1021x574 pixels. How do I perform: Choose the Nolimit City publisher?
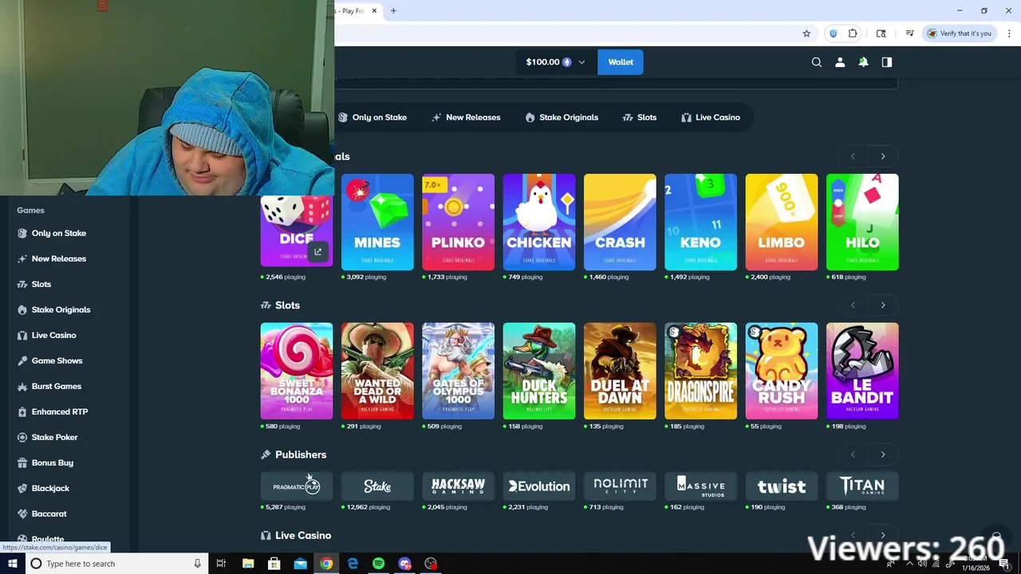(x=620, y=486)
